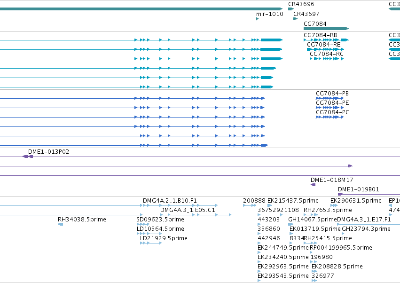Viewport: 400px width, 283px height.
Task: Select the CG7084 gene bar
Action: 326,29
